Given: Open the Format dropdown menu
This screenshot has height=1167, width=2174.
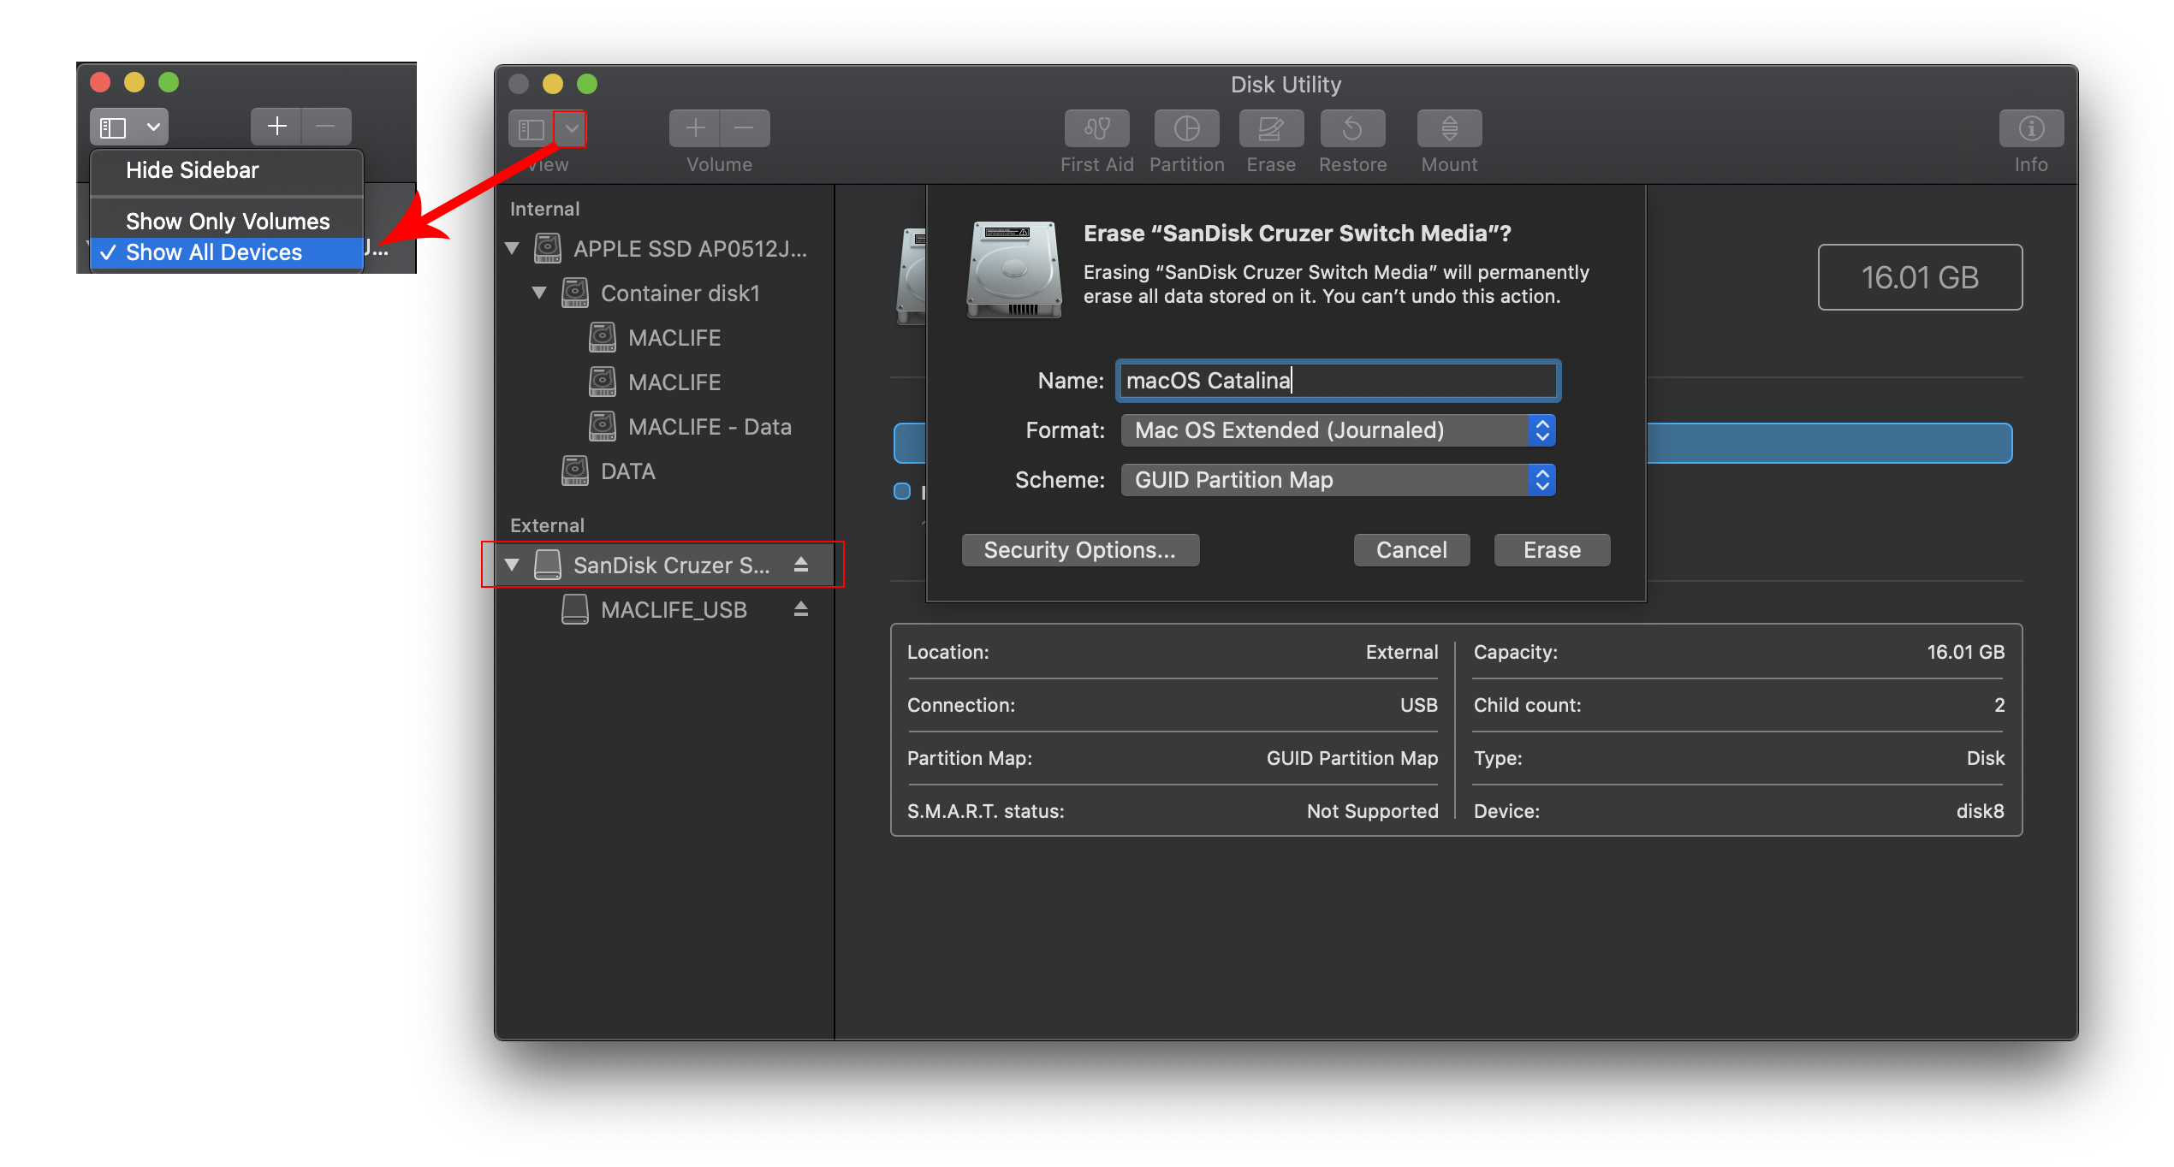Looking at the screenshot, I should (1541, 430).
